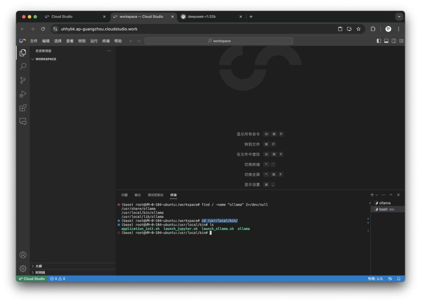
Task: Open Customize Layout icon
Action: point(401,41)
